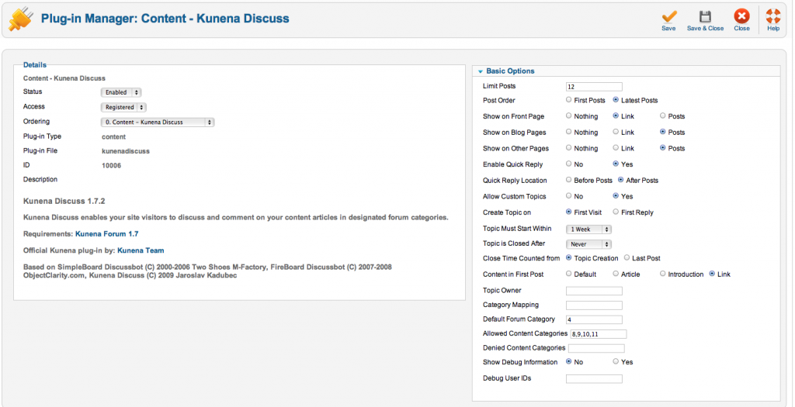
Task: Choose First Reply for Create Topic on
Action: click(x=616, y=212)
